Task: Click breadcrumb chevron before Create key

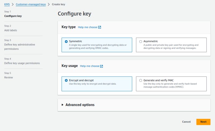Action: (49, 4)
